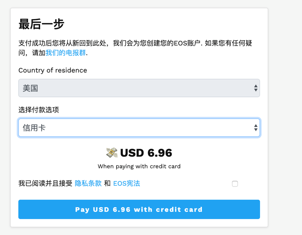This screenshot has width=302, height=235.
Task: Toggle the checkbox beside EOS宪法 agreement
Action: coord(235,184)
